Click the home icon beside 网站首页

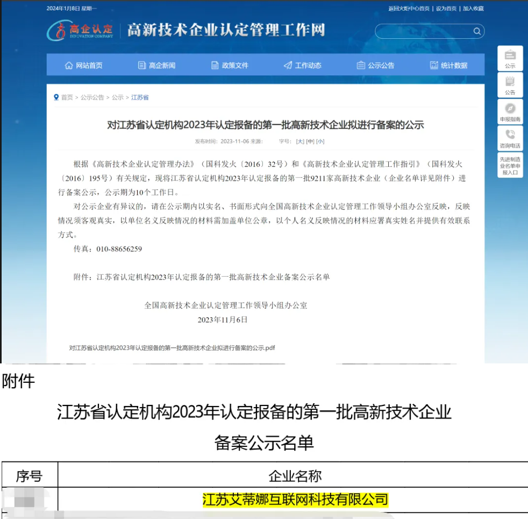[x=69, y=66]
